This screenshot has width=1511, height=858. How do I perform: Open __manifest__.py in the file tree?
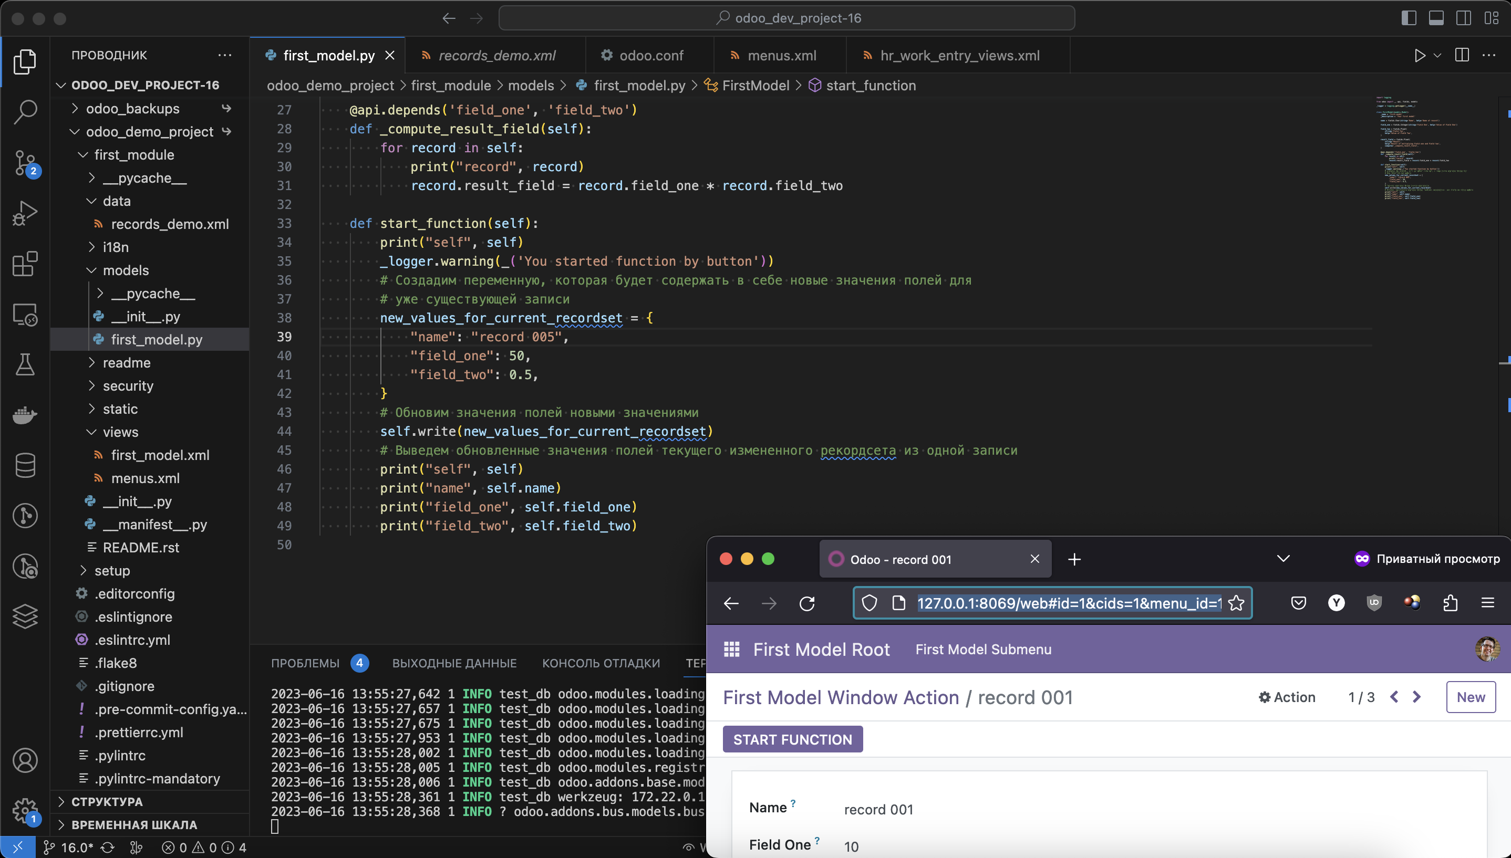click(x=154, y=525)
